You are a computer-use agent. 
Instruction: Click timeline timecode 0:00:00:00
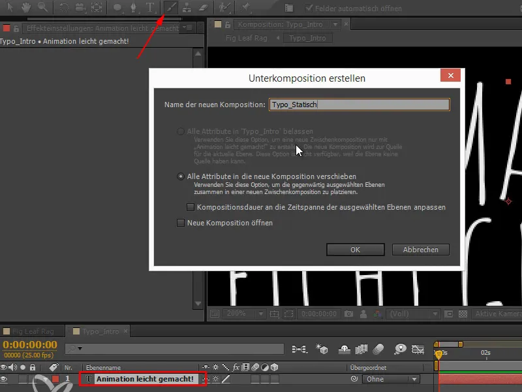(x=30, y=345)
